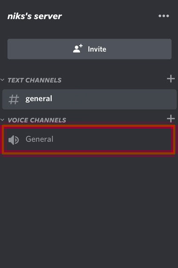The image size is (178, 268).
Task: Toggle the TEXT CHANNELS category label
Action: (35, 80)
